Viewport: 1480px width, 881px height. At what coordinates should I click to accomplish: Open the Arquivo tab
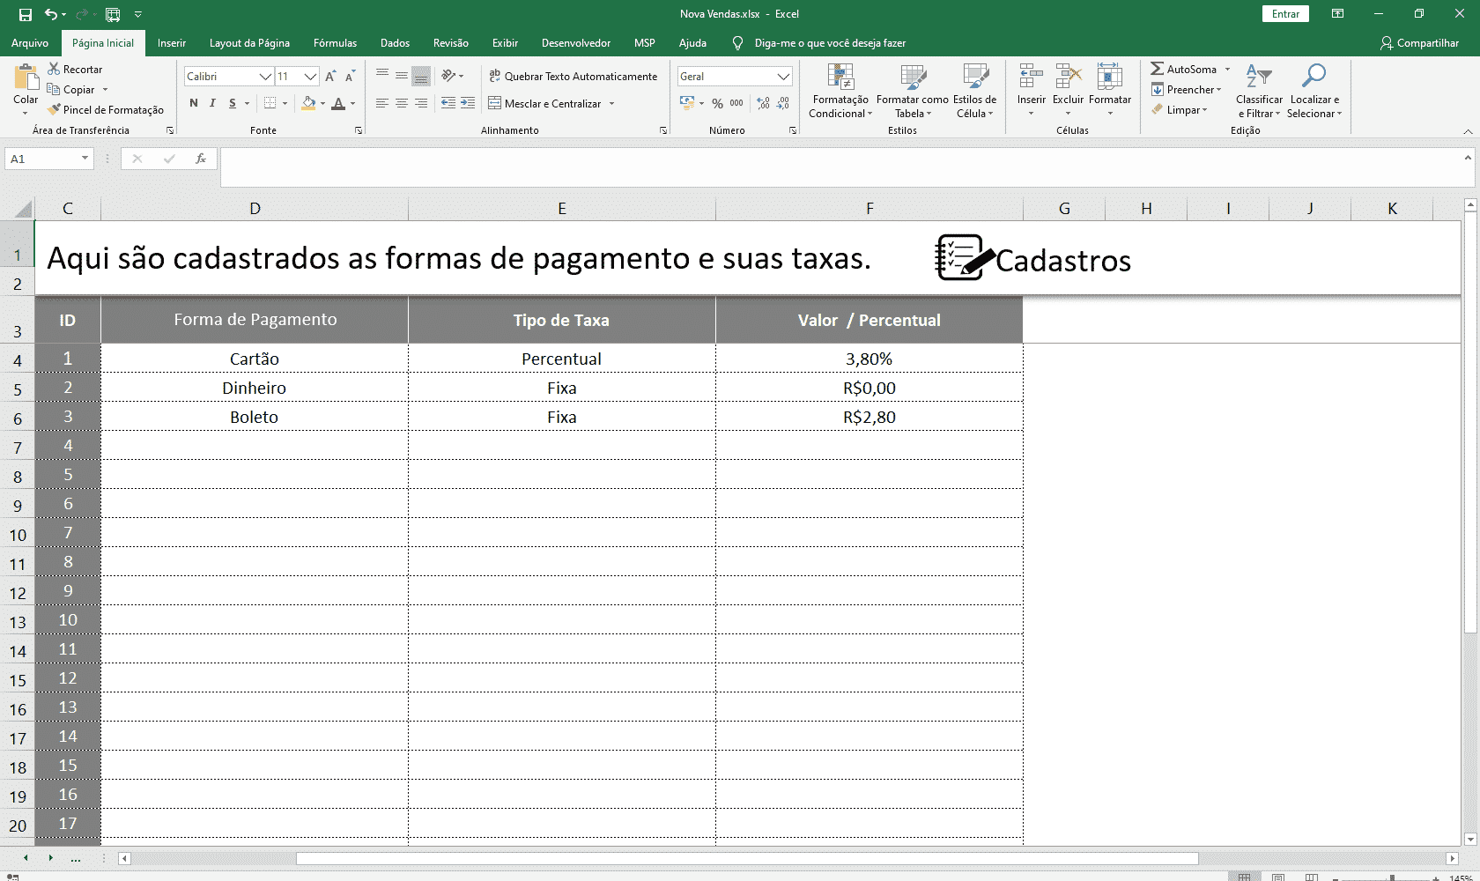coord(30,42)
